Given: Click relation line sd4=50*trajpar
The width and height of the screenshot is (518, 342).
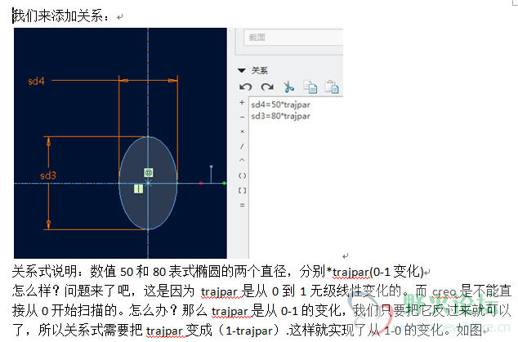Looking at the screenshot, I should tap(280, 104).
